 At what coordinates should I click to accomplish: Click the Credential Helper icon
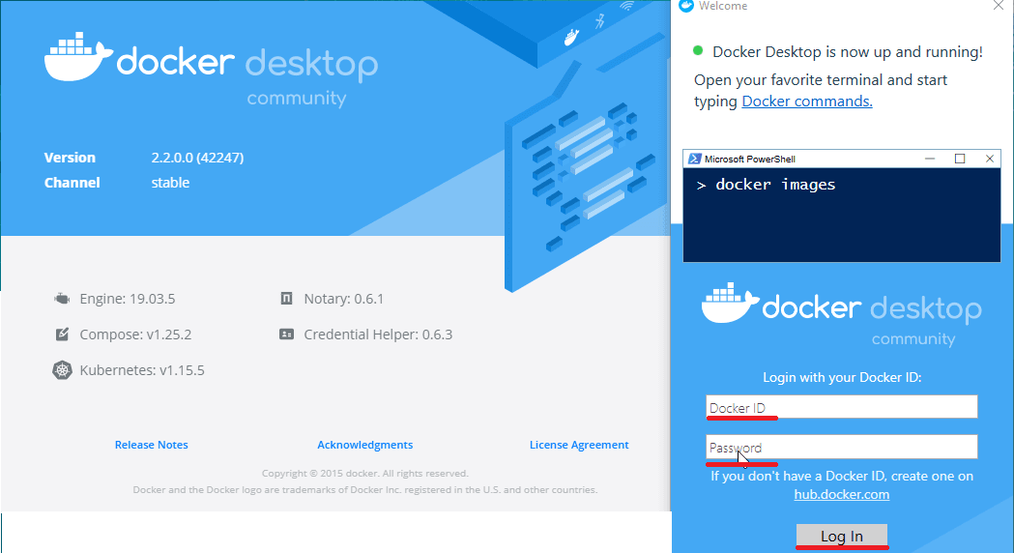click(286, 335)
